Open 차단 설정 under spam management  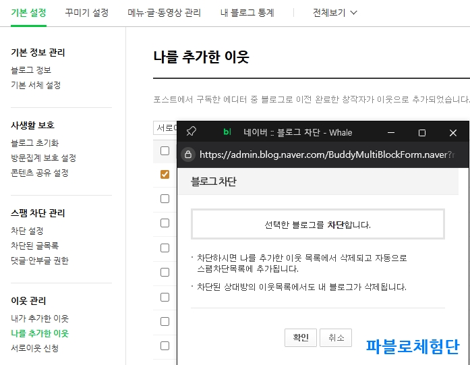(27, 231)
